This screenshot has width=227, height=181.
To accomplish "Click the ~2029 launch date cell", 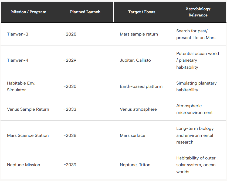I will coord(85,60).
